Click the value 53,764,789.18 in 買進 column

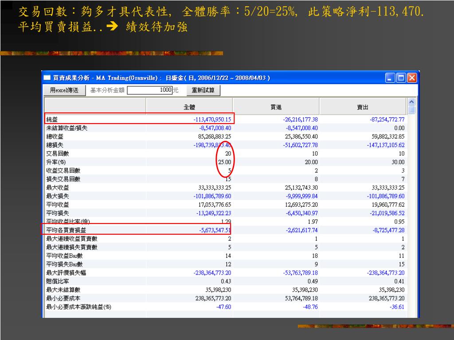click(x=301, y=298)
